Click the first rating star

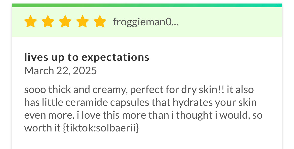click(31, 22)
